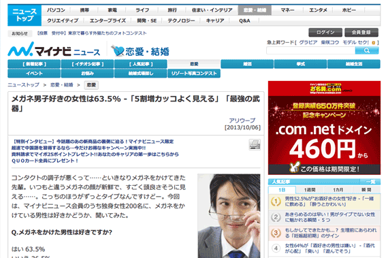This screenshot has width=388, height=258.
Task: Click trending word モデル セク!
Action: tap(356, 43)
